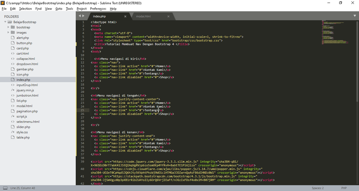The height and width of the screenshot is (191, 359).
Task: Change indentation via Spaces: 2
Action: pos(317,188)
